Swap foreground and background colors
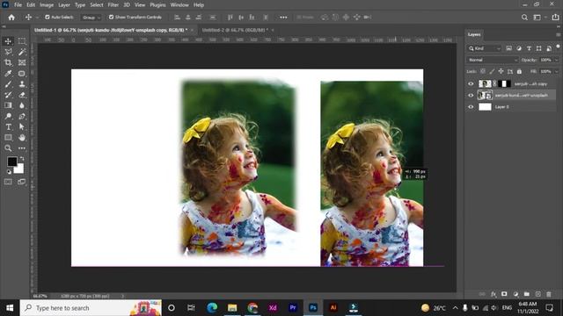563x316 pixels. (22, 158)
